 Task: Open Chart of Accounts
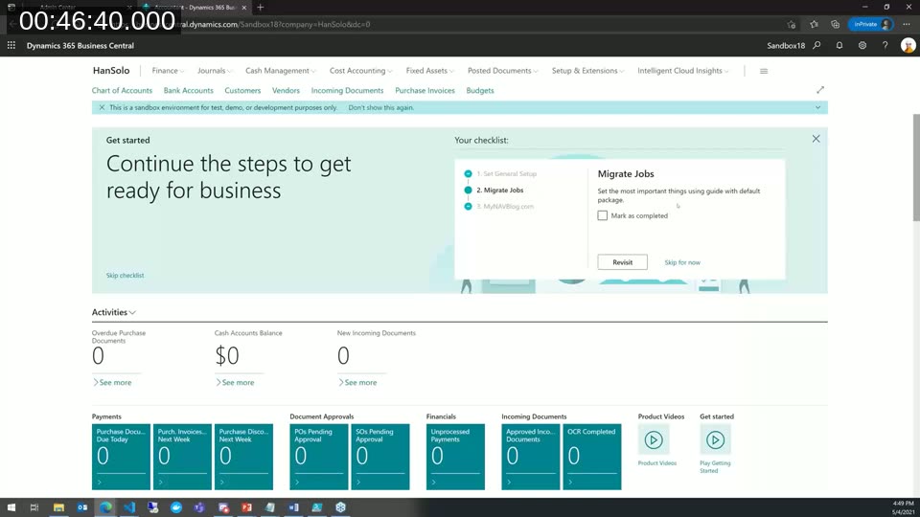[x=122, y=90]
